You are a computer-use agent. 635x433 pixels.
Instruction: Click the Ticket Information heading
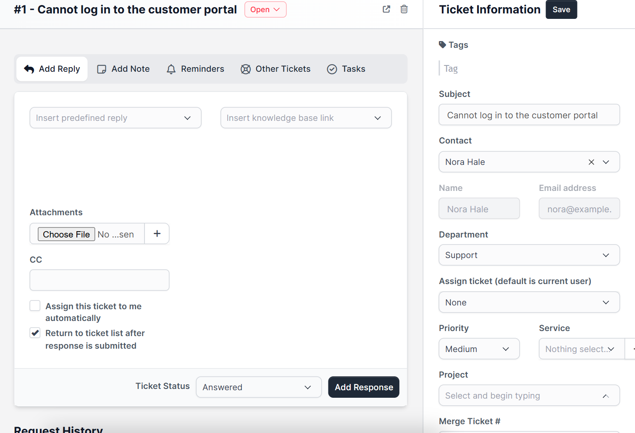coord(490,10)
